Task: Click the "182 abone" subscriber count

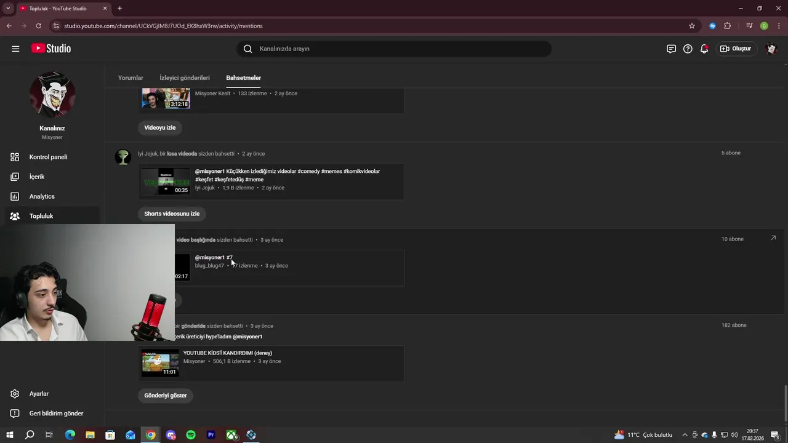Action: (734, 325)
